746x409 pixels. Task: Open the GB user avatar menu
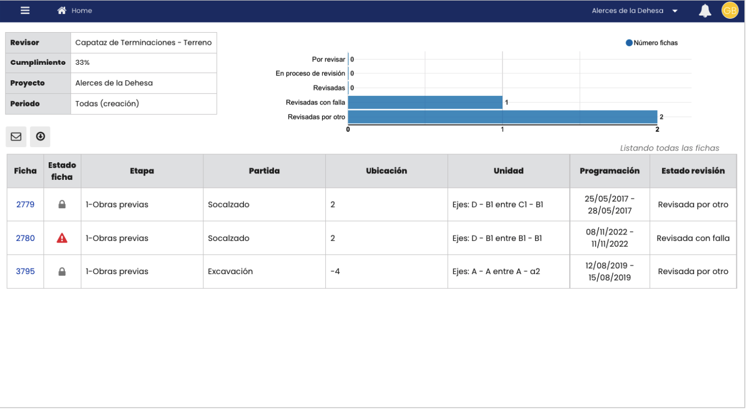(729, 11)
